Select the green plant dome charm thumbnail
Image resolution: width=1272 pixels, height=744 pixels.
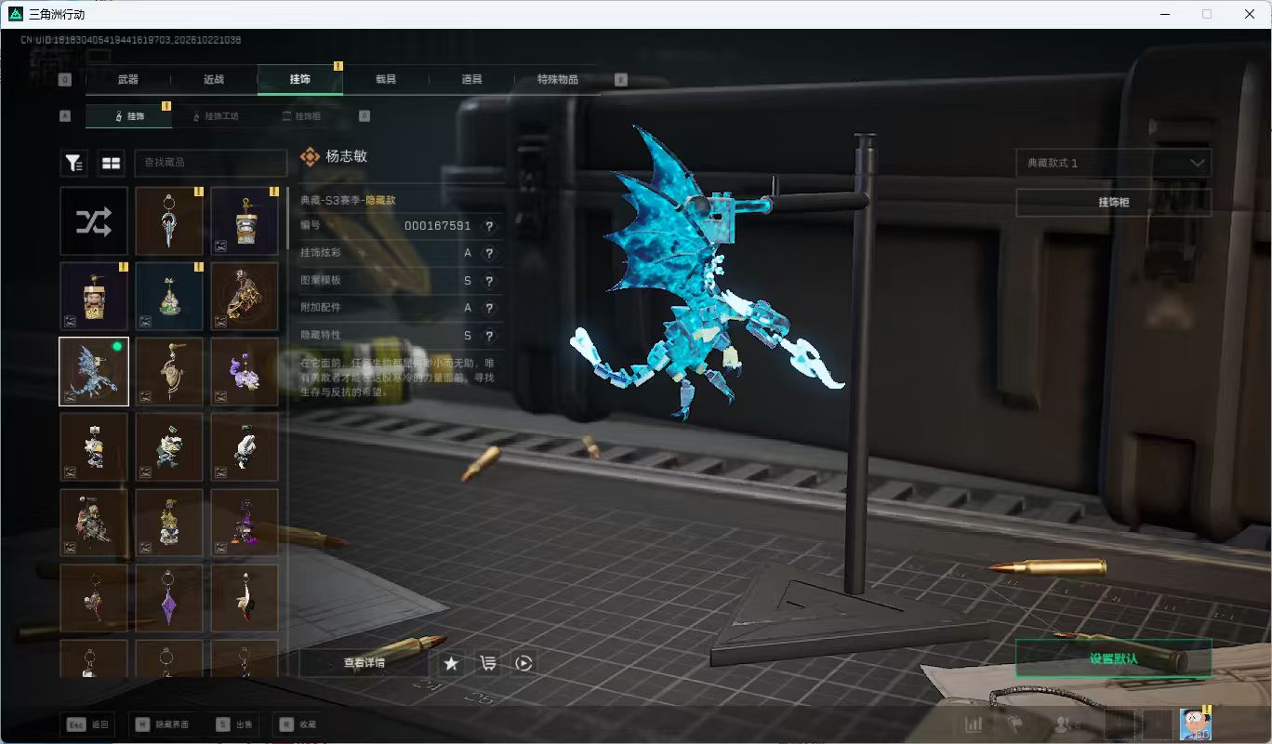pos(169,296)
